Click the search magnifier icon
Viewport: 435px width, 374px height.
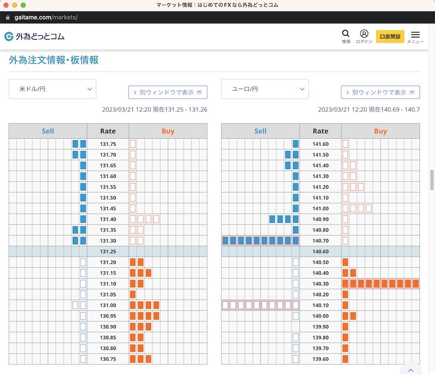[x=346, y=34]
